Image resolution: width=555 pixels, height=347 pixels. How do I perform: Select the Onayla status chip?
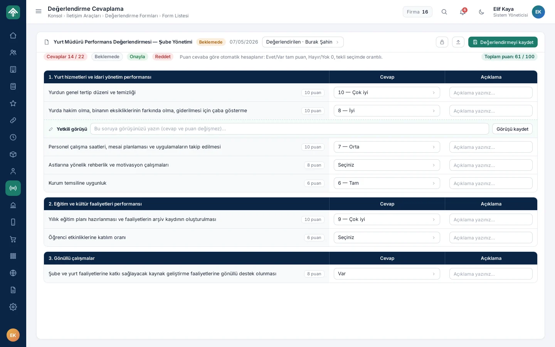[x=137, y=57]
